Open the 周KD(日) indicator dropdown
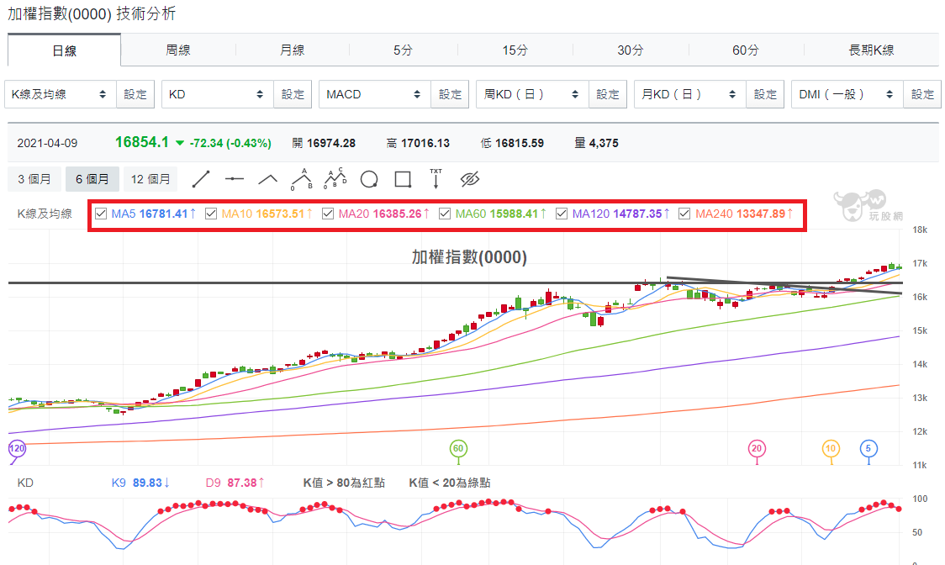Image resolution: width=945 pixels, height=565 pixels. pyautogui.click(x=532, y=94)
